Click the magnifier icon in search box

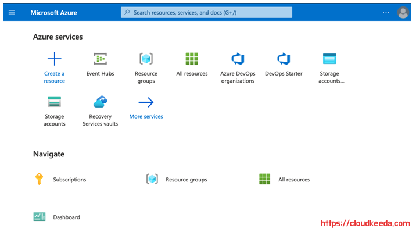coord(127,12)
